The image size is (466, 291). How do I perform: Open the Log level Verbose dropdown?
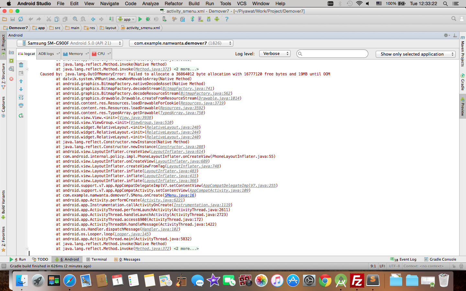tap(275, 54)
